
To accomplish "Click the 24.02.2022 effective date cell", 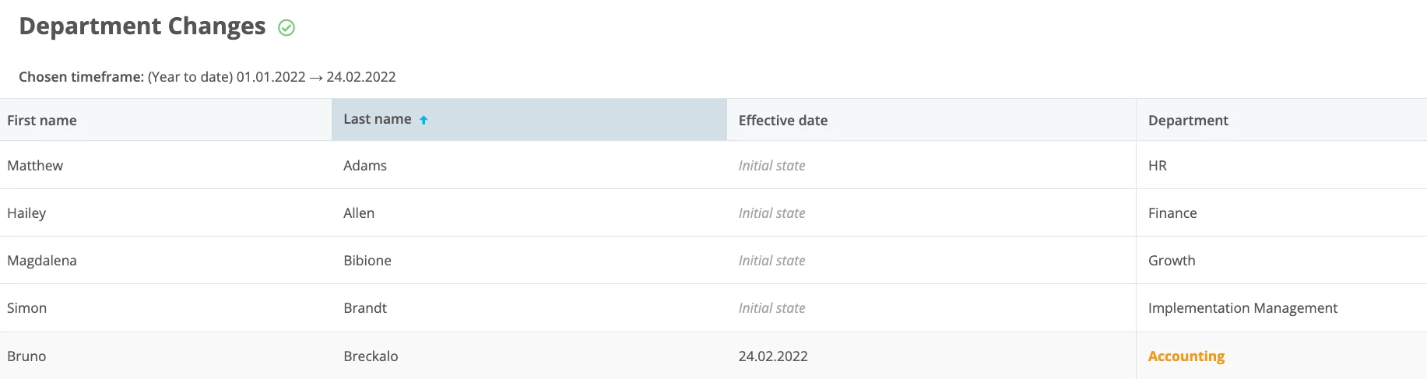I will pos(773,356).
